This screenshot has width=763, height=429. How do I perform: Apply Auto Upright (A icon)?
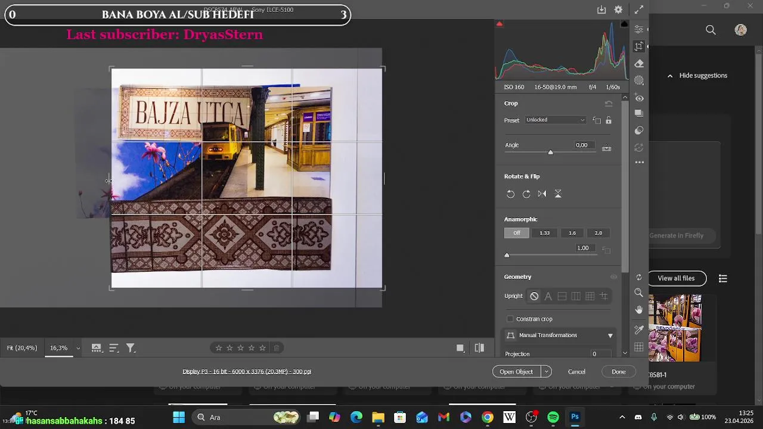(x=548, y=296)
